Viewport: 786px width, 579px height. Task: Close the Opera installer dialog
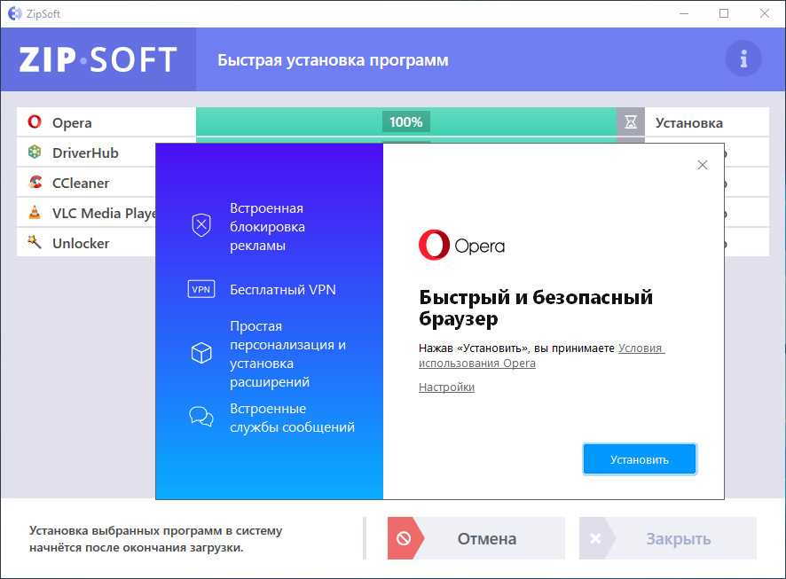point(702,165)
